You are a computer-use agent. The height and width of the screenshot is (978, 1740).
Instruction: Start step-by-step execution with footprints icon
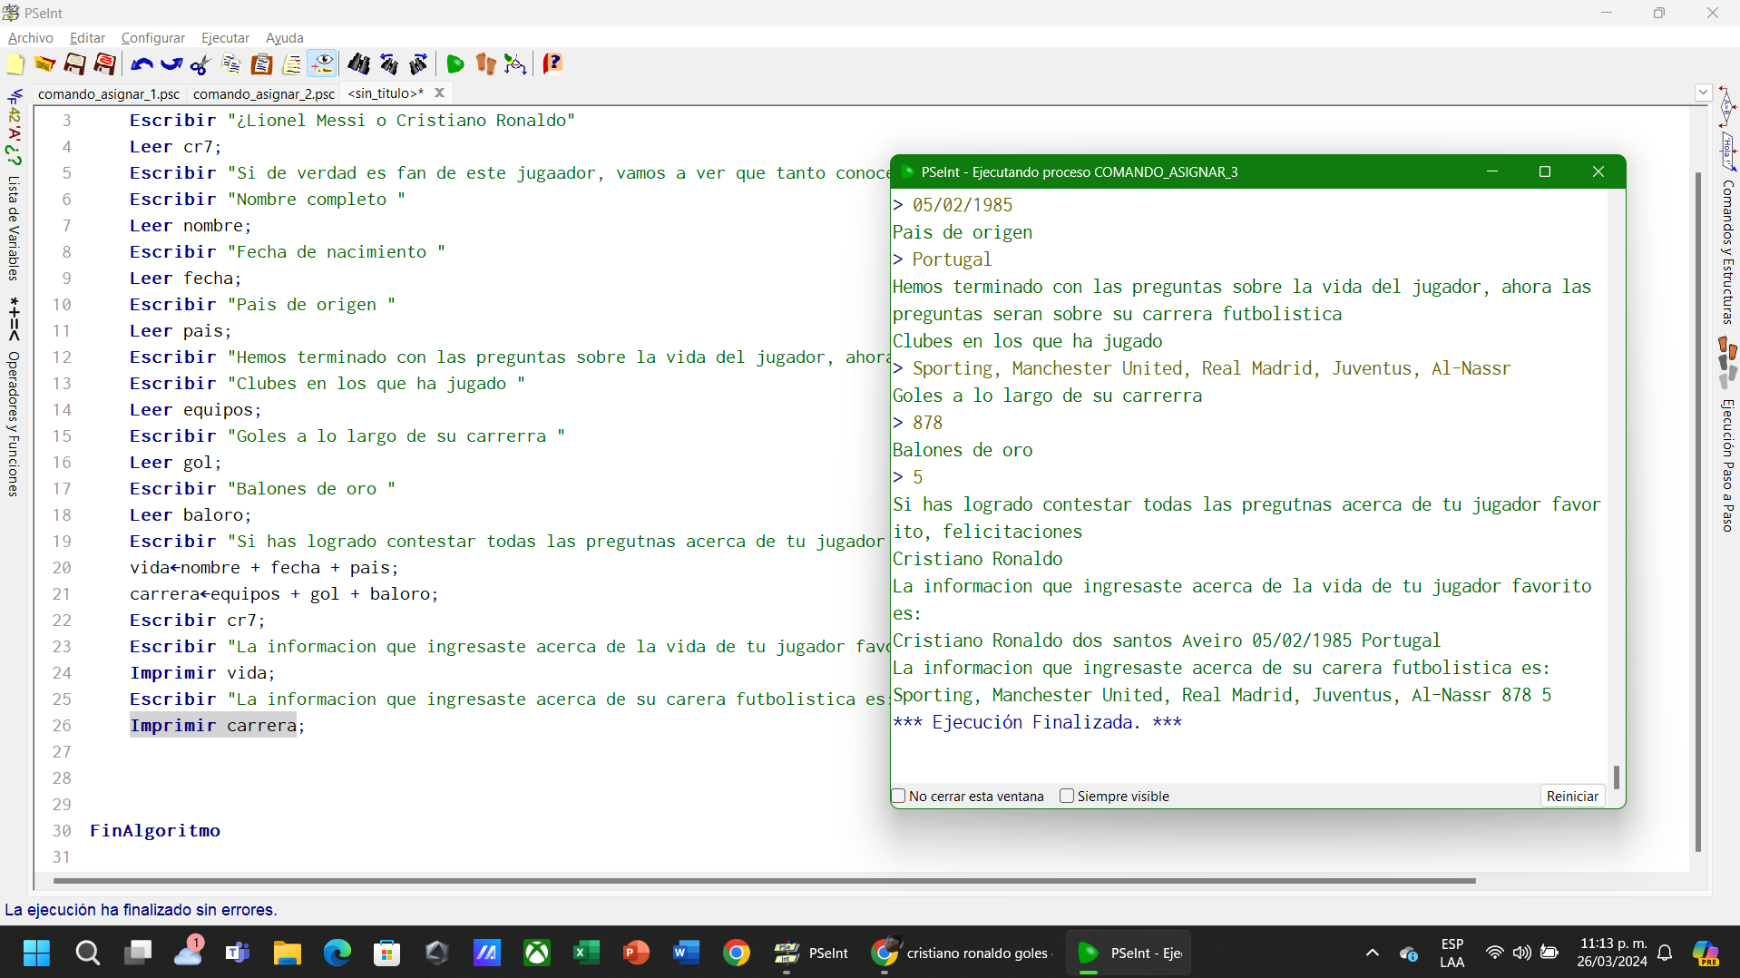(485, 64)
